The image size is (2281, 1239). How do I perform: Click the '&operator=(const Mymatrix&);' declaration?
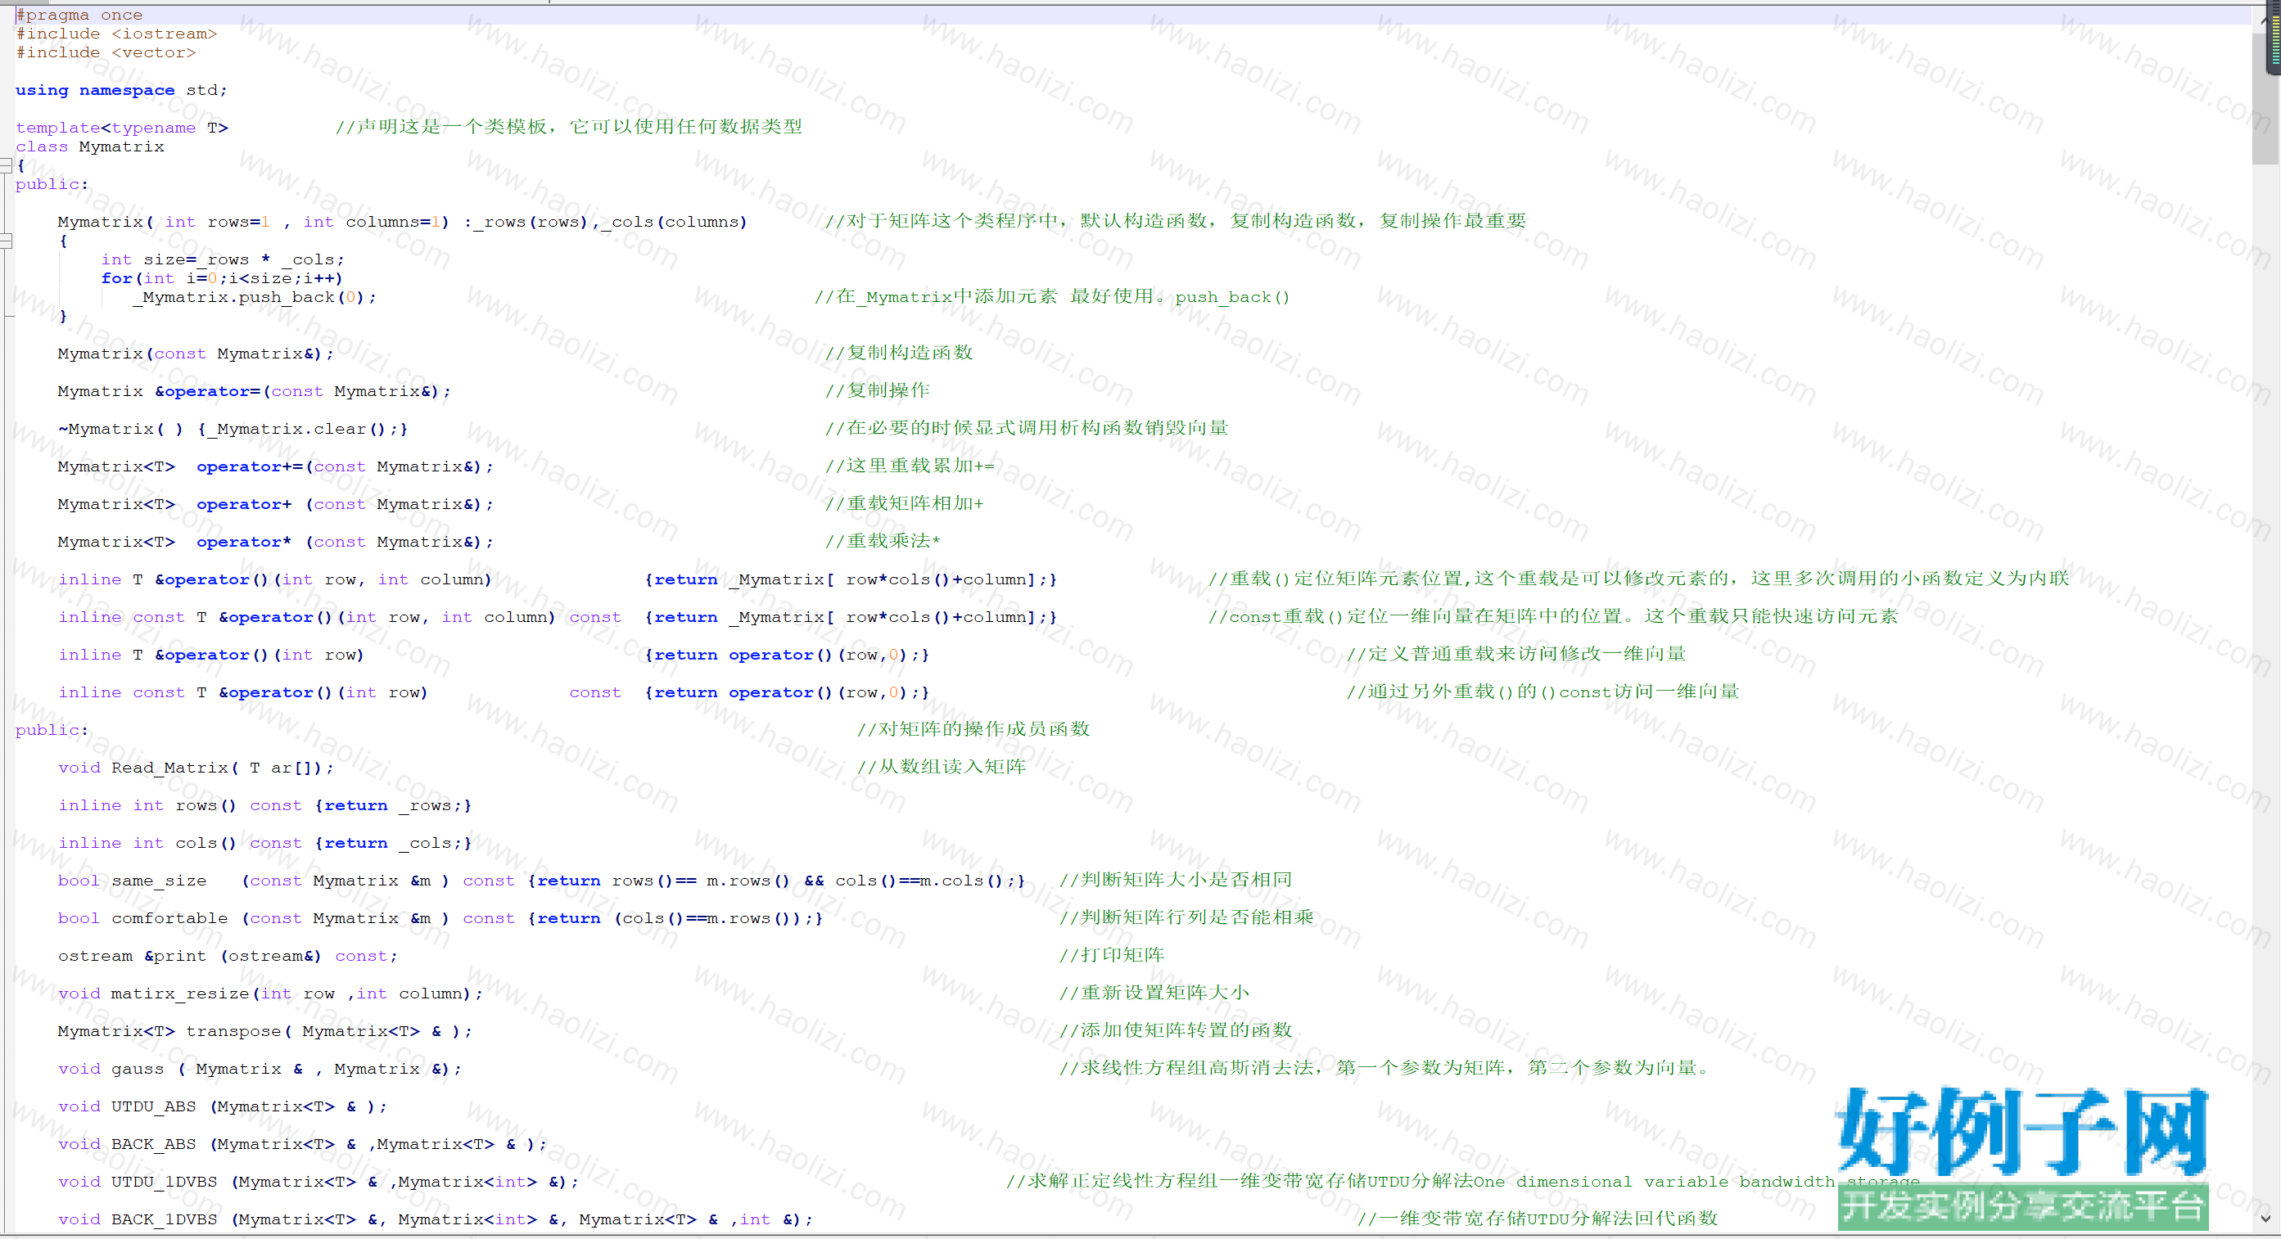(302, 391)
